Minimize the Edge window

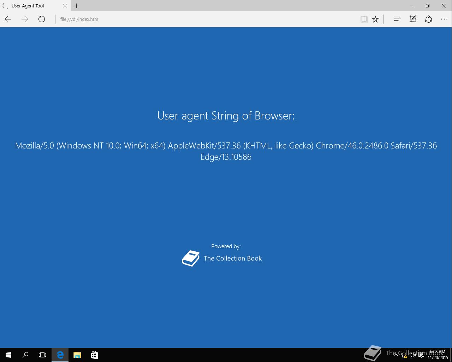pyautogui.click(x=411, y=6)
